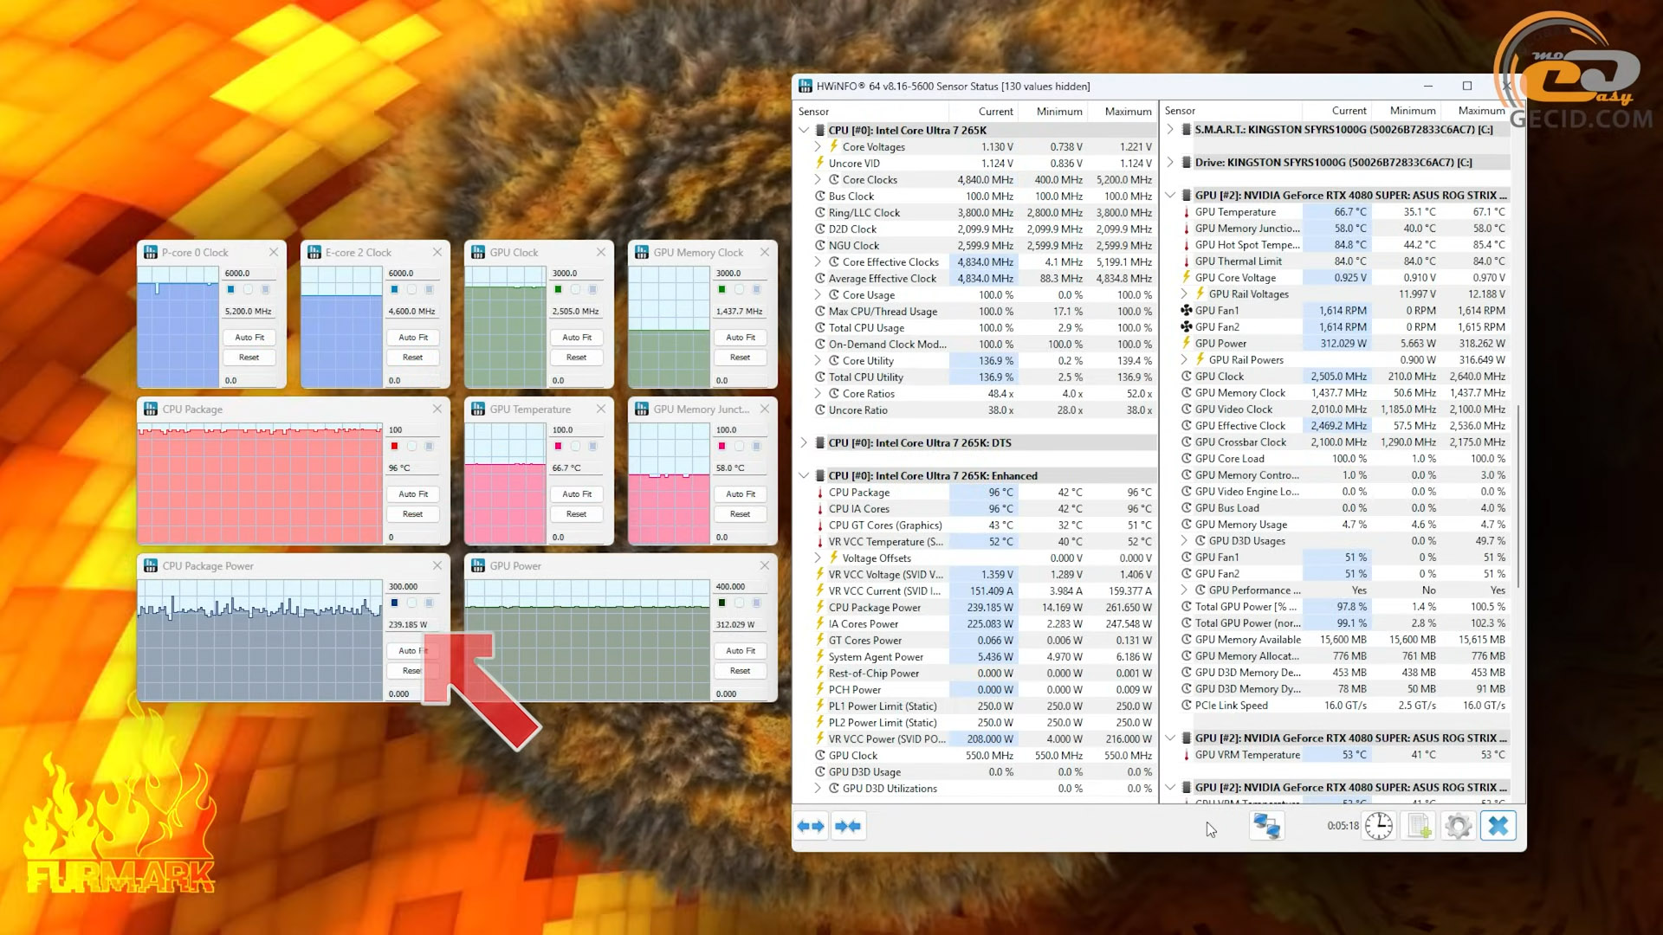Click the expand columns arrows icon

(811, 826)
